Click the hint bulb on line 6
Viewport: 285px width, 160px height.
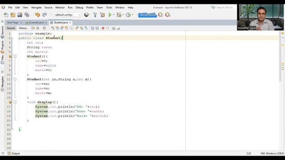coord(10,56)
